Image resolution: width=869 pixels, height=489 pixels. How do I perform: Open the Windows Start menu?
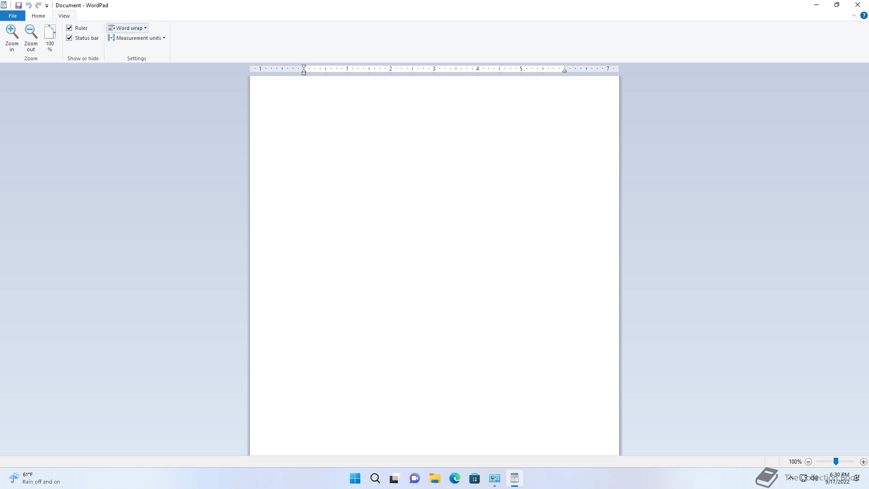click(355, 479)
